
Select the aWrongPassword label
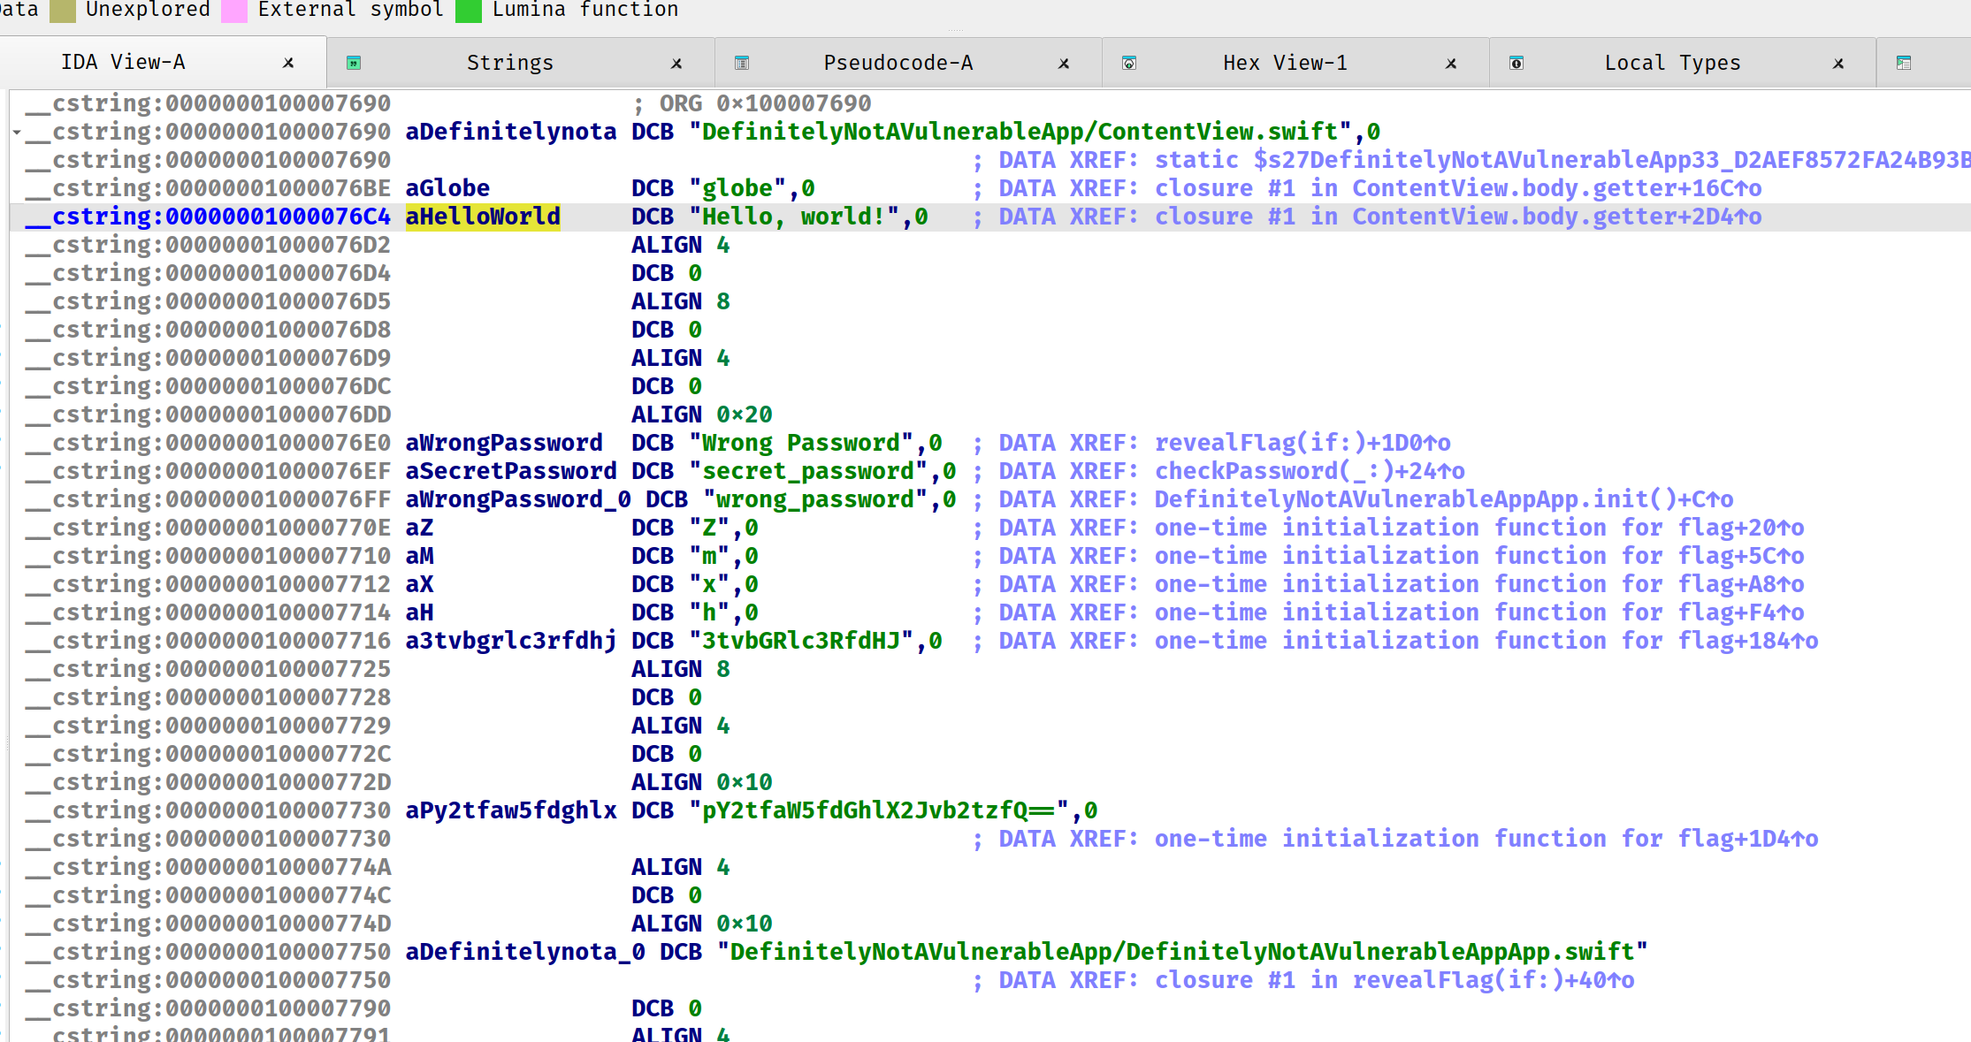coord(504,443)
